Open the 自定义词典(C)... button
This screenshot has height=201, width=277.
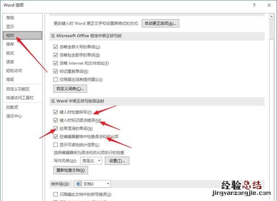(x=70, y=88)
